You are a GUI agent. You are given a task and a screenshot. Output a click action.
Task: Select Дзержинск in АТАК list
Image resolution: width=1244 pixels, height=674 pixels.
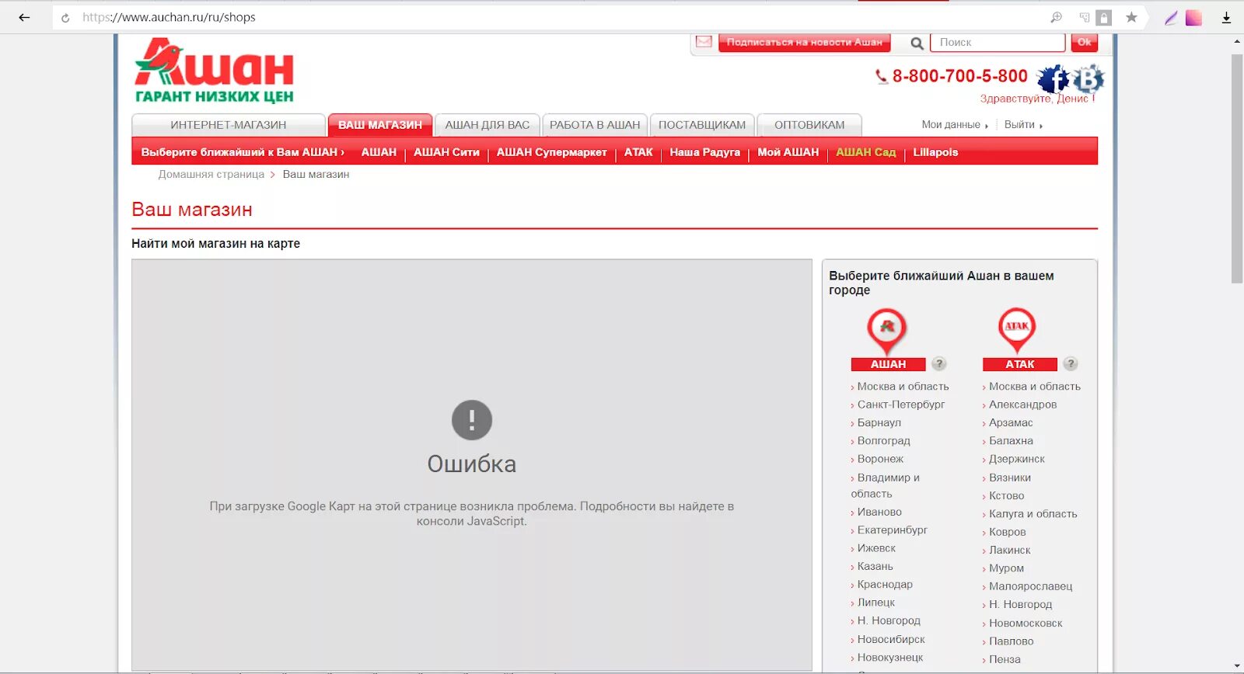click(1017, 460)
